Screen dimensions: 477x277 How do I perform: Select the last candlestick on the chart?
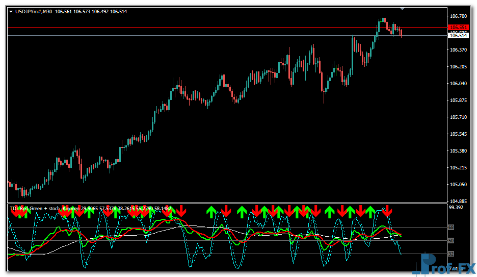click(x=402, y=33)
